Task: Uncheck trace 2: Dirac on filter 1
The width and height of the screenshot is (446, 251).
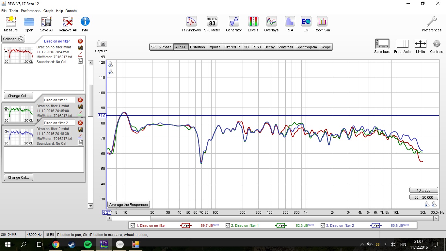Action: point(228,226)
